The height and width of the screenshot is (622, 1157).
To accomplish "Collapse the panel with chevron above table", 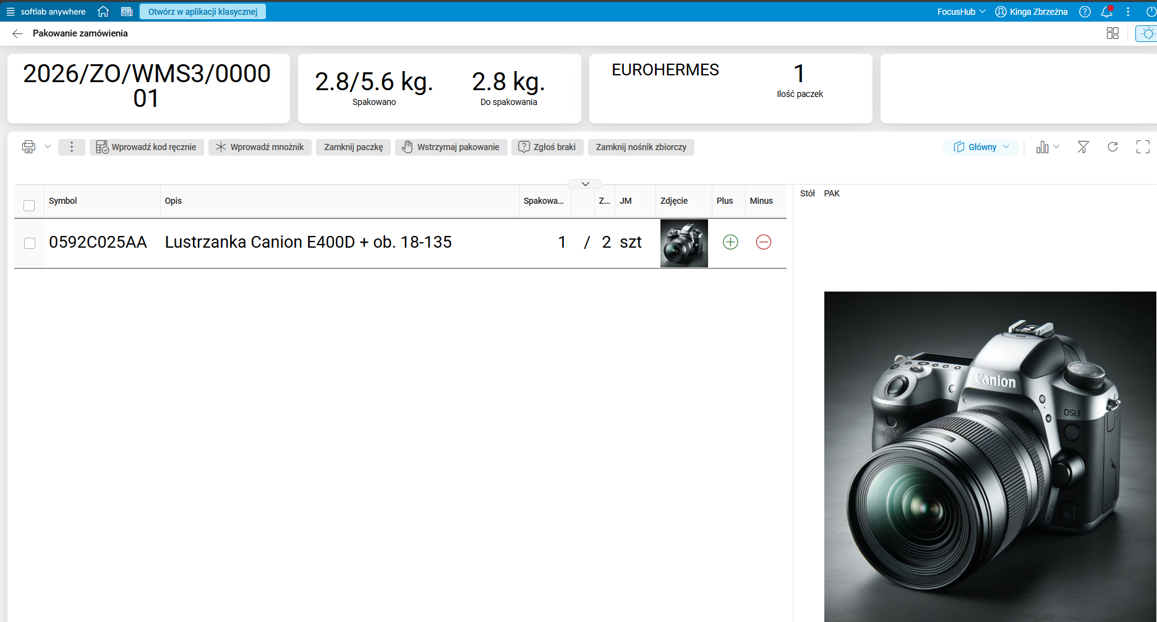I will coord(585,184).
